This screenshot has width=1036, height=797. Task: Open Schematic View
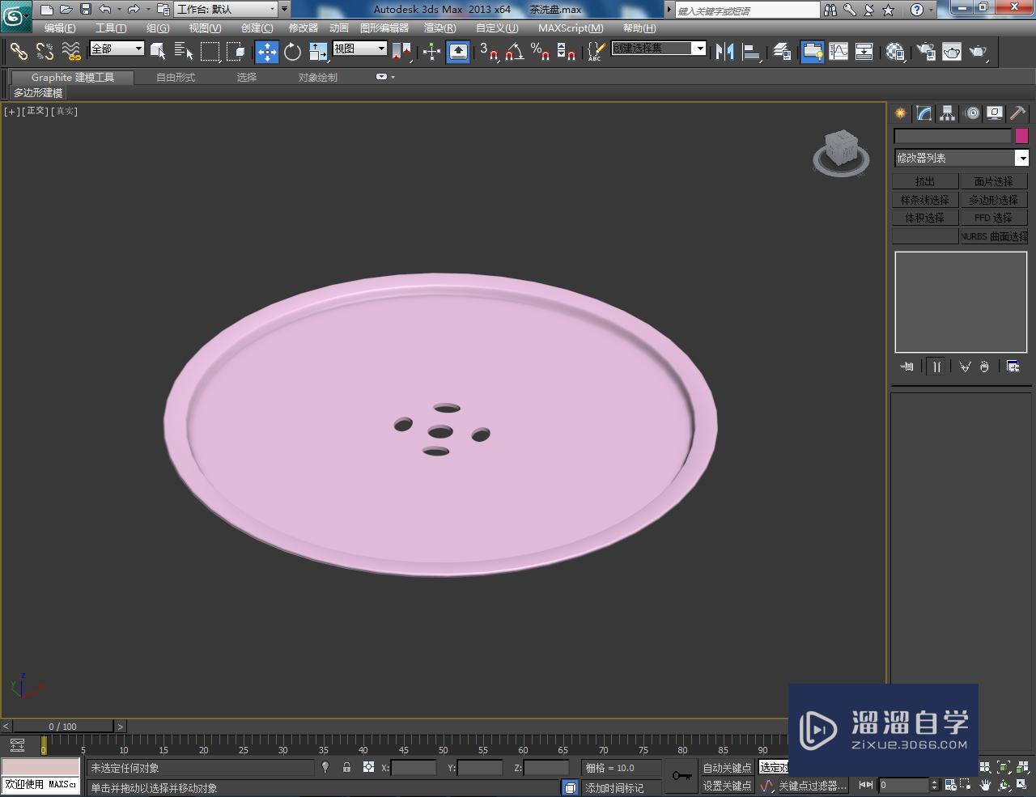click(864, 52)
